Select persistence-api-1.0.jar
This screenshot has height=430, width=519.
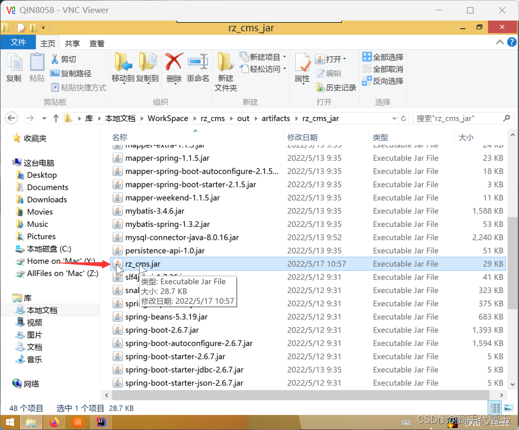(x=308, y=251)
